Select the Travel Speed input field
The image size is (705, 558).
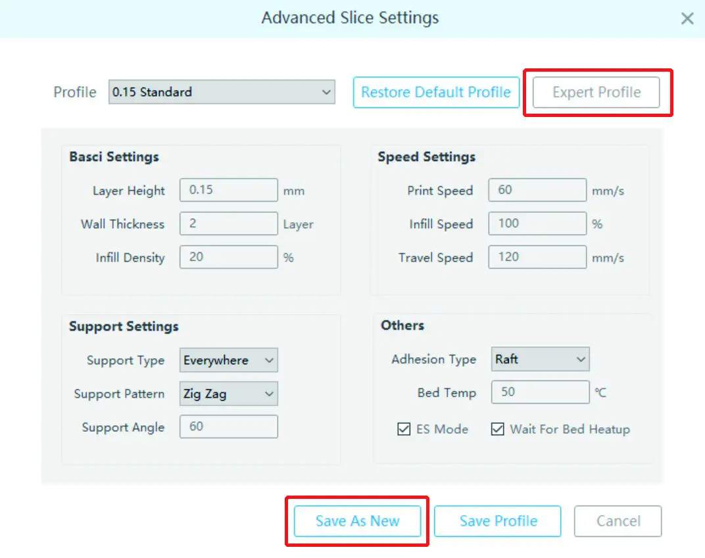[537, 257]
